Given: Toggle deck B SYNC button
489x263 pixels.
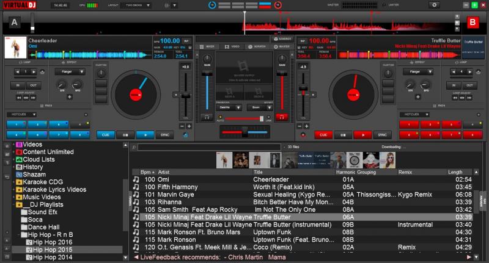Looking at the screenshot, I should 383,135.
